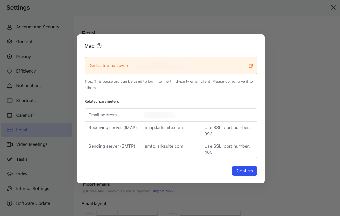Viewport: 340px width, 216px height.
Task: Click the Video Meetings camera icon
Action: pyautogui.click(x=10, y=144)
